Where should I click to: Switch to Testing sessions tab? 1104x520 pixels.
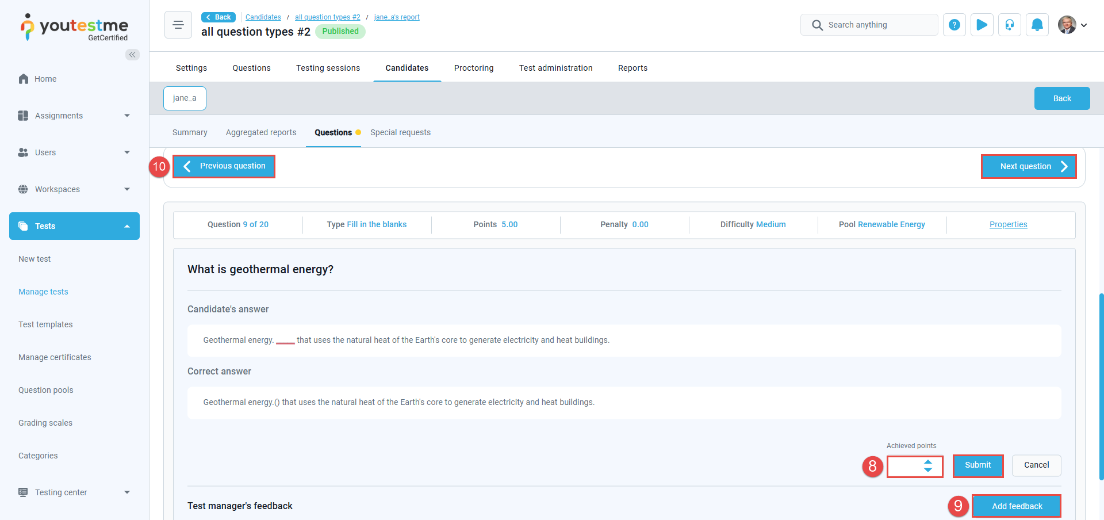(328, 68)
